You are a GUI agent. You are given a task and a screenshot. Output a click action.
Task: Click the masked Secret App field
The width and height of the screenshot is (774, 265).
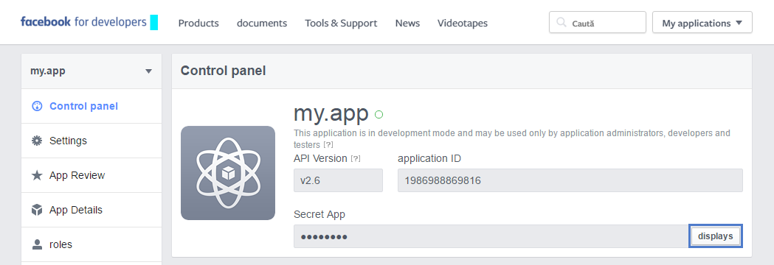pyautogui.click(x=491, y=236)
